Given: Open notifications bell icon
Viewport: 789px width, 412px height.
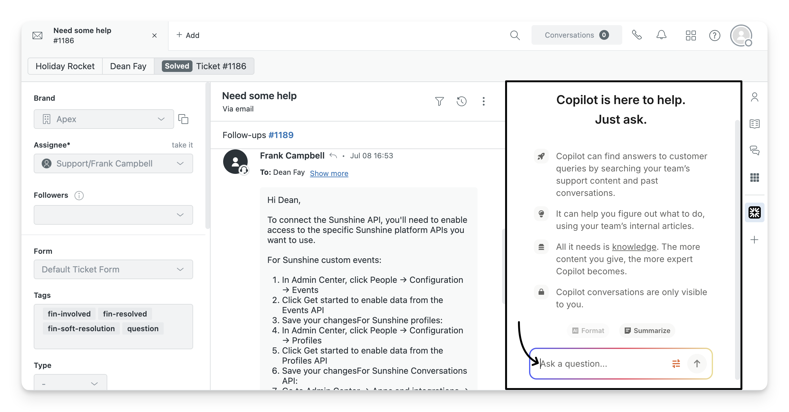Looking at the screenshot, I should pos(661,35).
